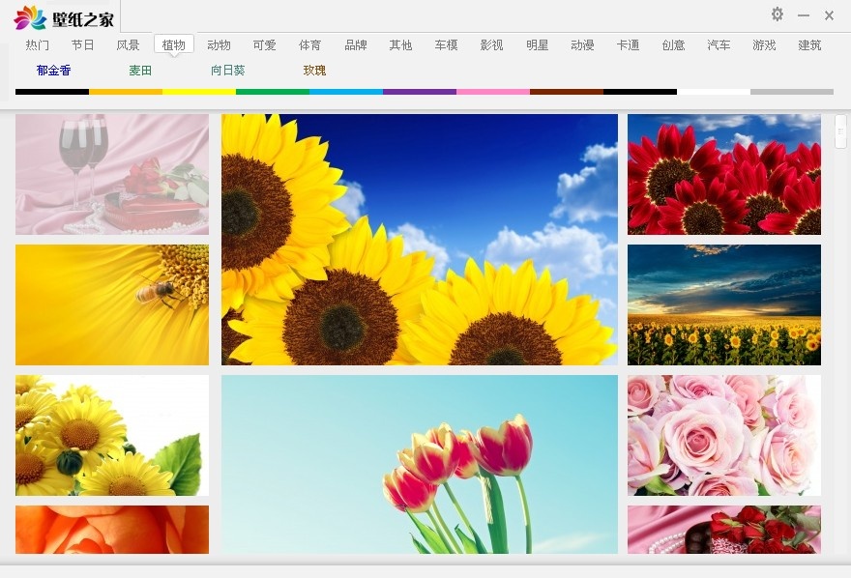851x578 pixels.
Task: Pick the gray color swatch
Action: pos(792,92)
